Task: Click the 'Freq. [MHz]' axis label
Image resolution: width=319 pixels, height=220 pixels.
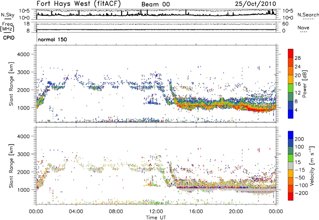Action: tap(7, 27)
